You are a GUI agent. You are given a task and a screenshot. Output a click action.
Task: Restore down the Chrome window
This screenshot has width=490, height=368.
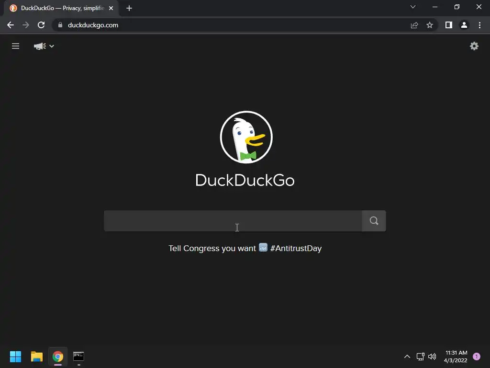pyautogui.click(x=457, y=7)
